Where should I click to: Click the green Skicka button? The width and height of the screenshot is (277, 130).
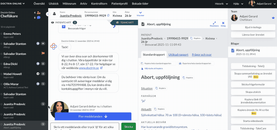click(x=129, y=126)
